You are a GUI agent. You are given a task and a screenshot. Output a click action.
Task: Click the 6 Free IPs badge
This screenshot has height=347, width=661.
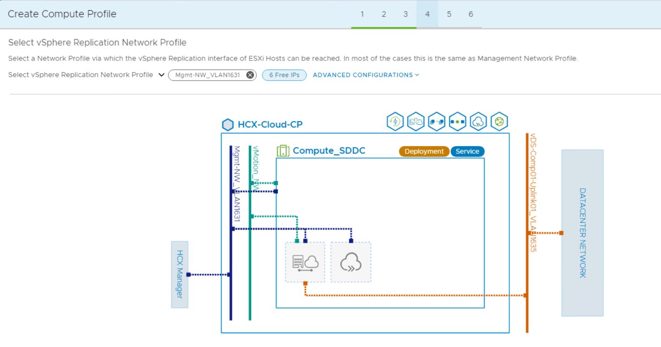point(284,75)
